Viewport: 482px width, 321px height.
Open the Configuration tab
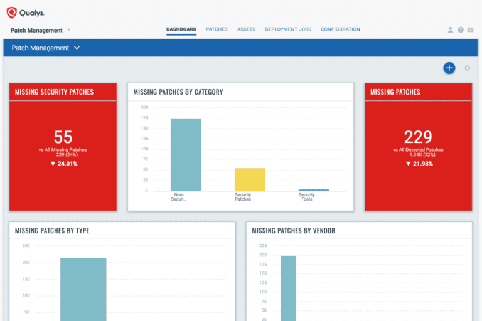click(340, 29)
